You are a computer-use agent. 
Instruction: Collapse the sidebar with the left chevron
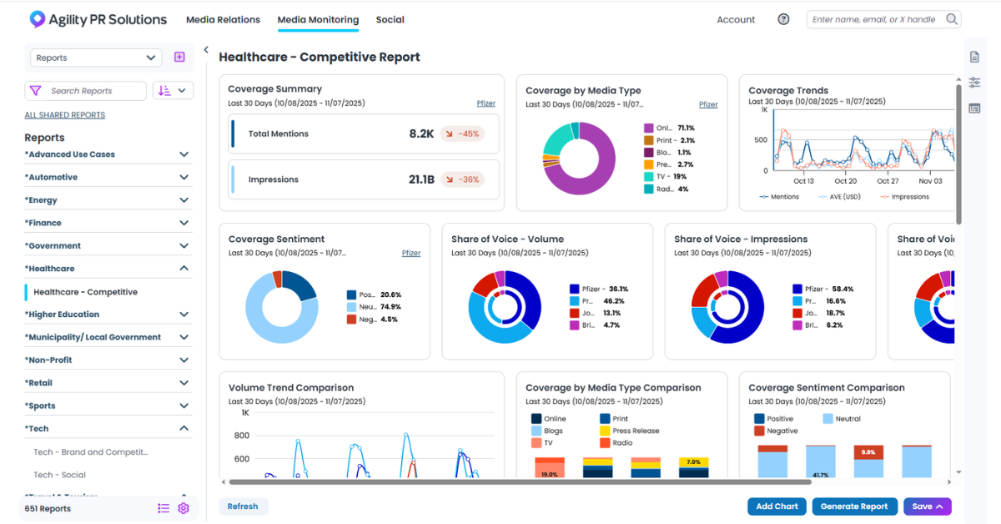point(206,50)
